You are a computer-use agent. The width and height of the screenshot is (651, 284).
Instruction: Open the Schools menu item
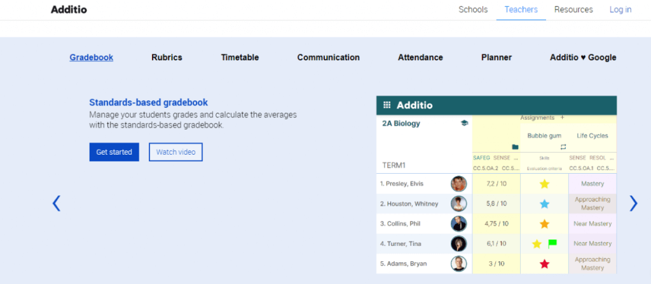(473, 10)
